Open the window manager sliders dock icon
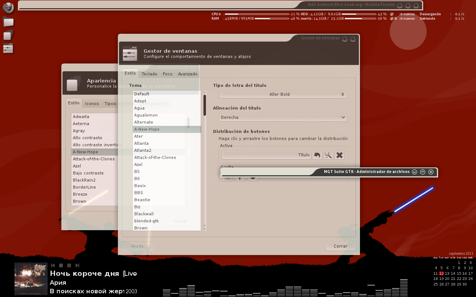Image resolution: width=476 pixels, height=297 pixels. [8, 48]
